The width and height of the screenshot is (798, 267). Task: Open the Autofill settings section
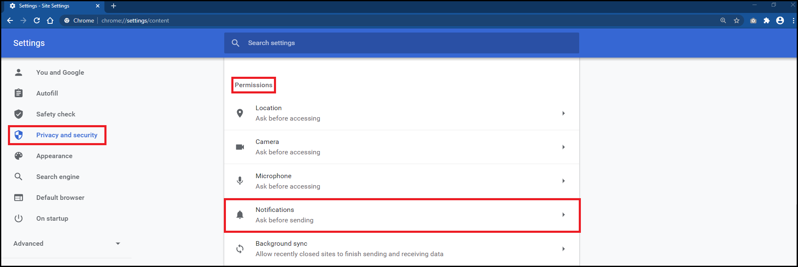click(x=47, y=93)
